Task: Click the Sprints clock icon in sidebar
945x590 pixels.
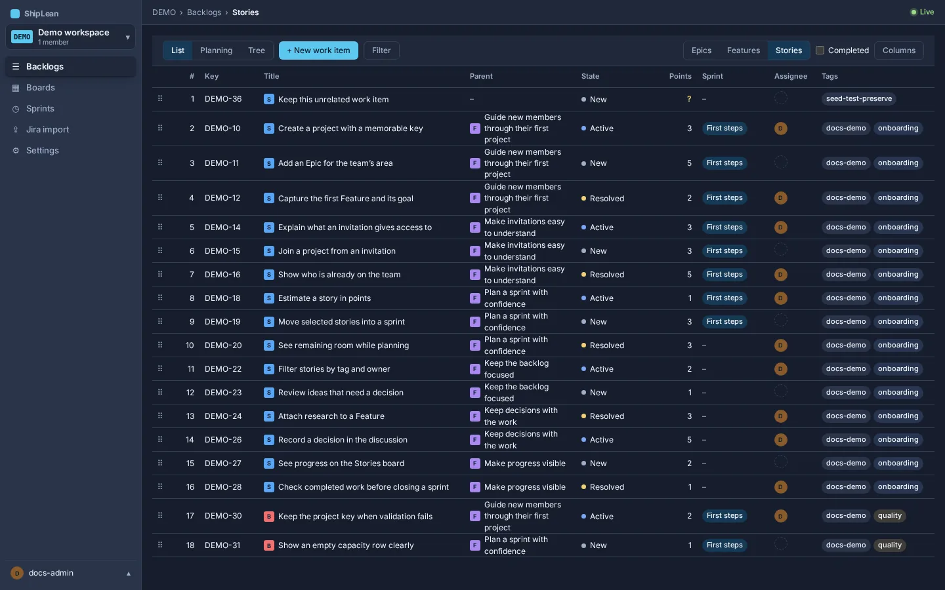Action: pos(16,109)
